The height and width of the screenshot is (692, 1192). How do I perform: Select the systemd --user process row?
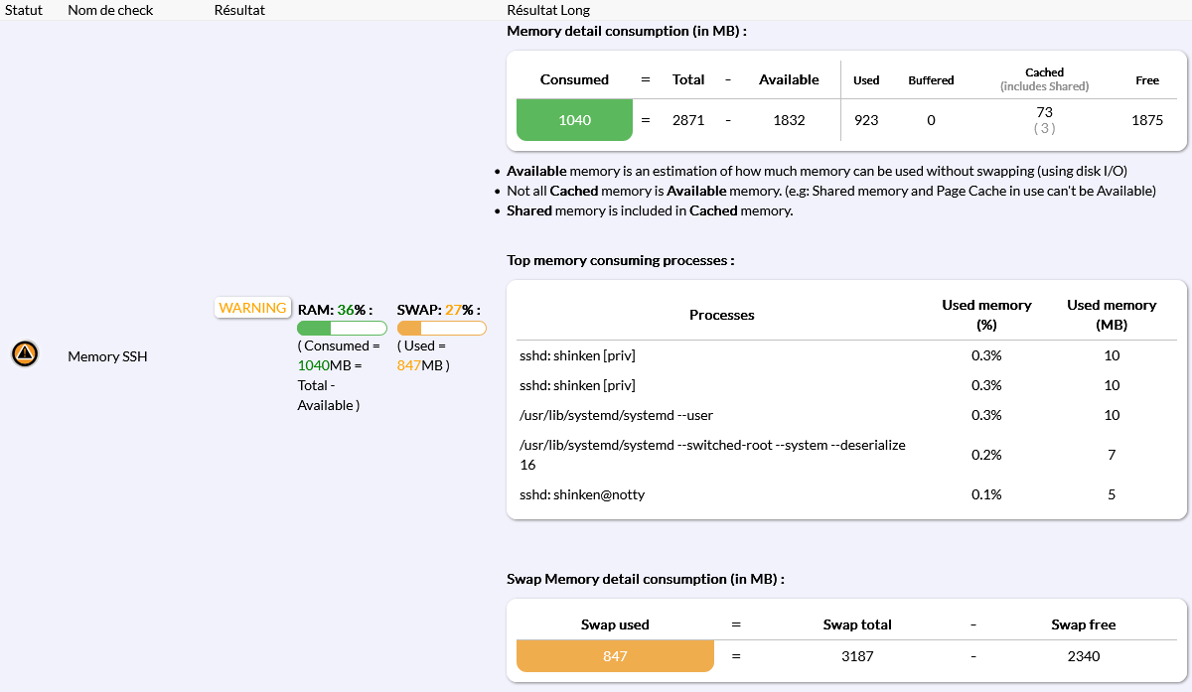coord(616,415)
